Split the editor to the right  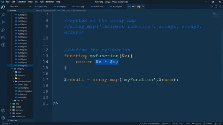click(x=216, y=7)
